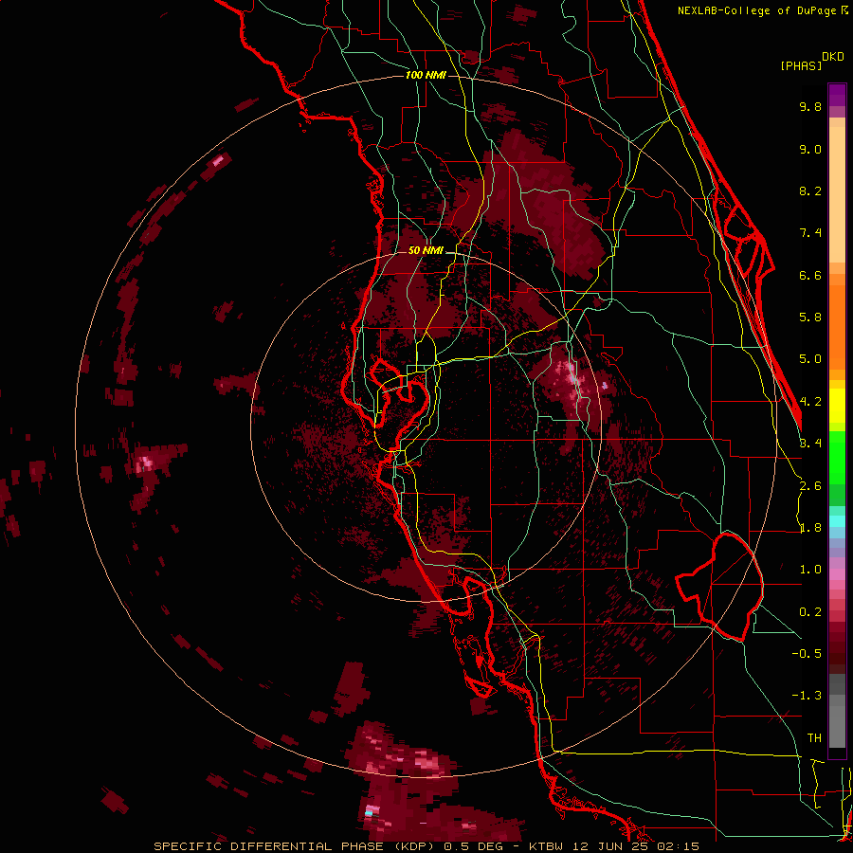
Task: Pick the orange segment of the color bar
Action: pyautogui.click(x=837, y=326)
